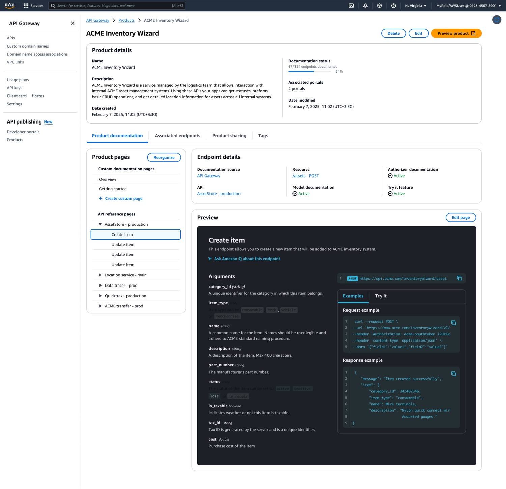Click Create custom page link
506x489 pixels.
point(124,198)
